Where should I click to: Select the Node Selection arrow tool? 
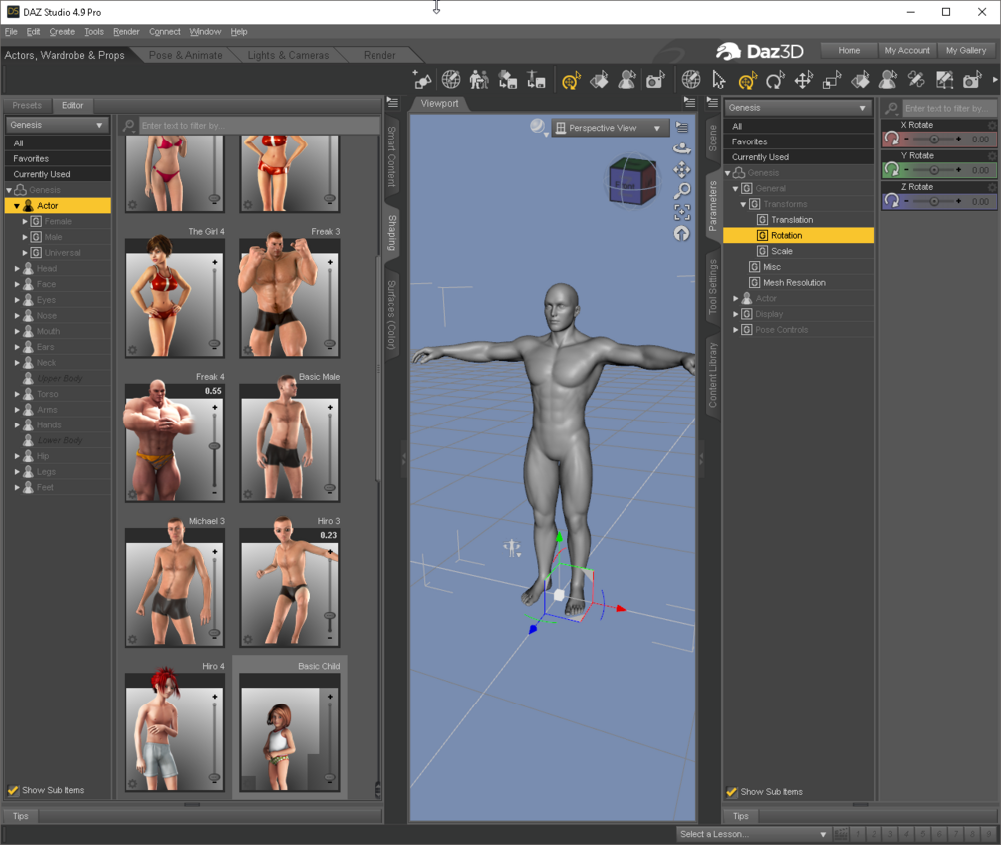(x=719, y=80)
